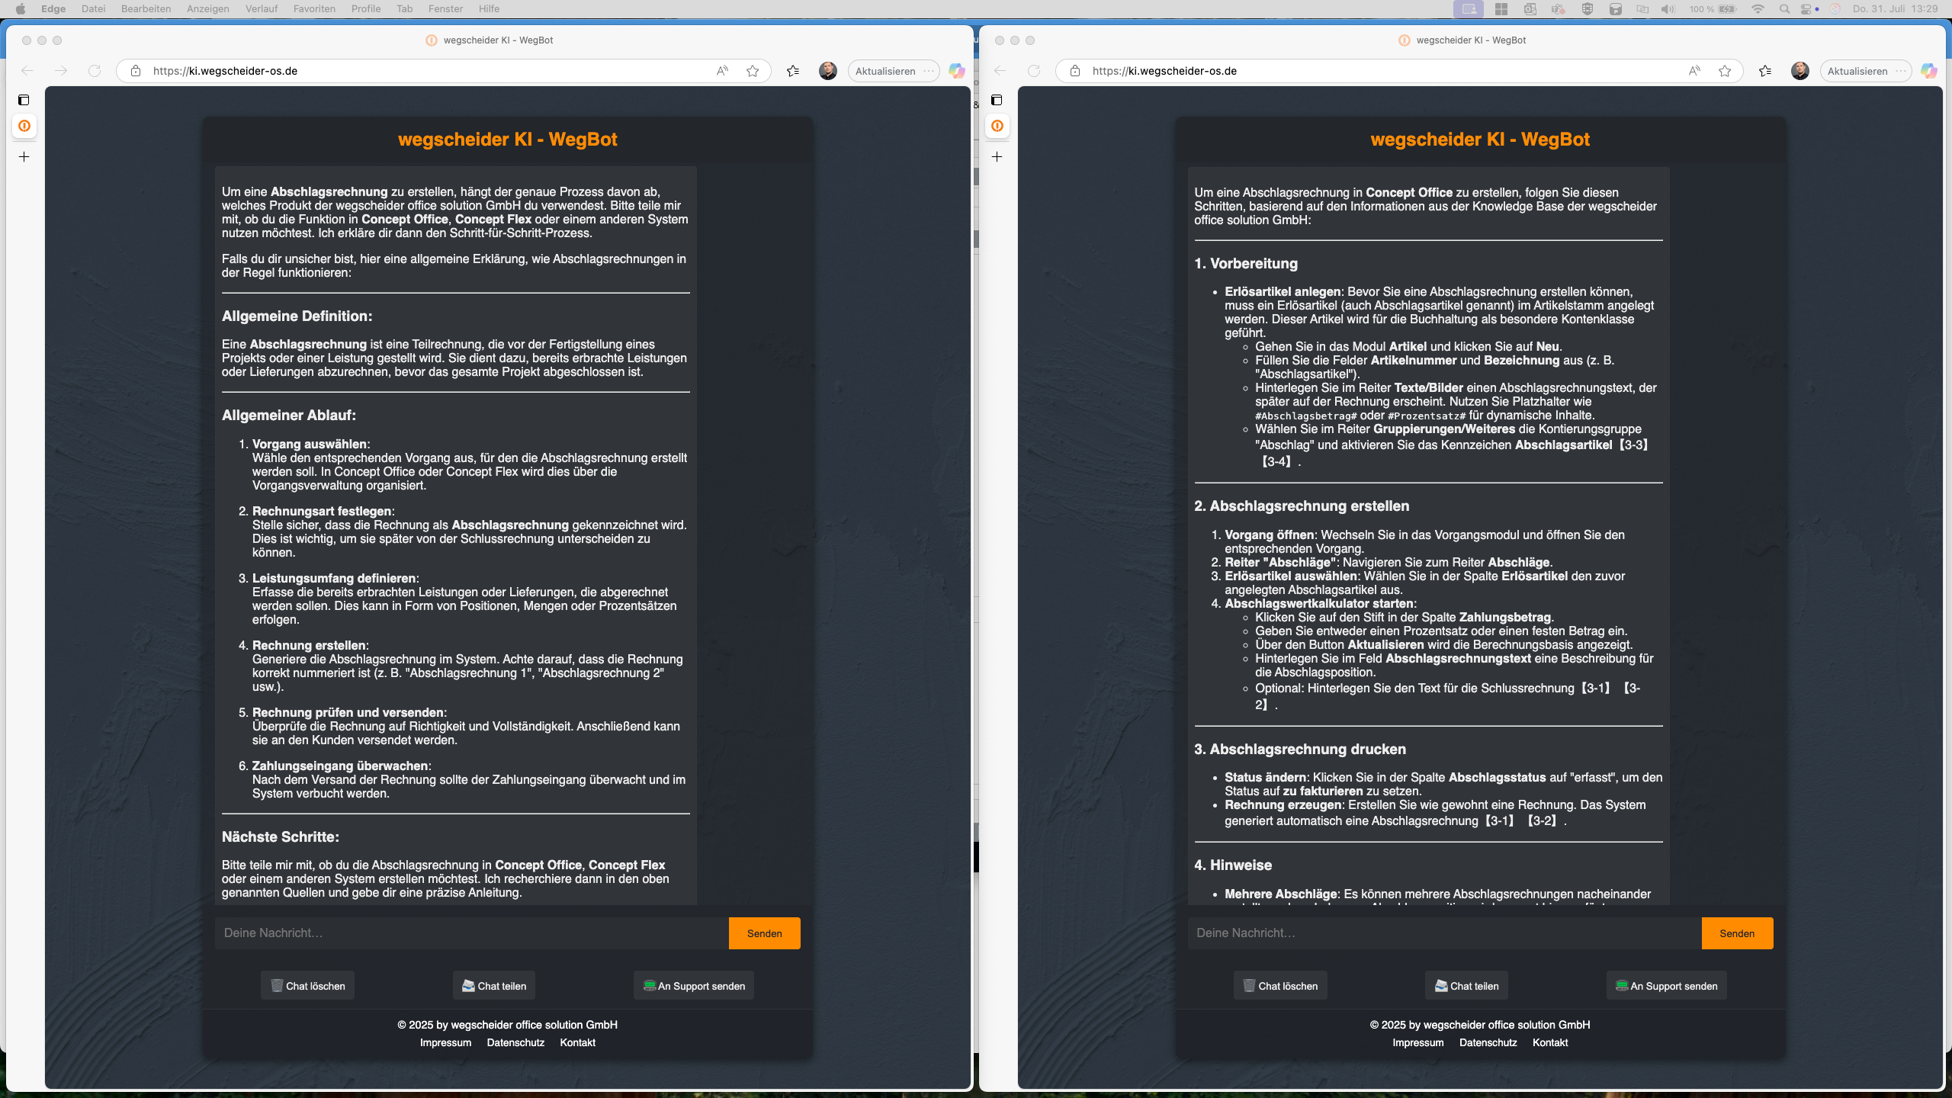Open Copilot icon in left window

tap(956, 71)
